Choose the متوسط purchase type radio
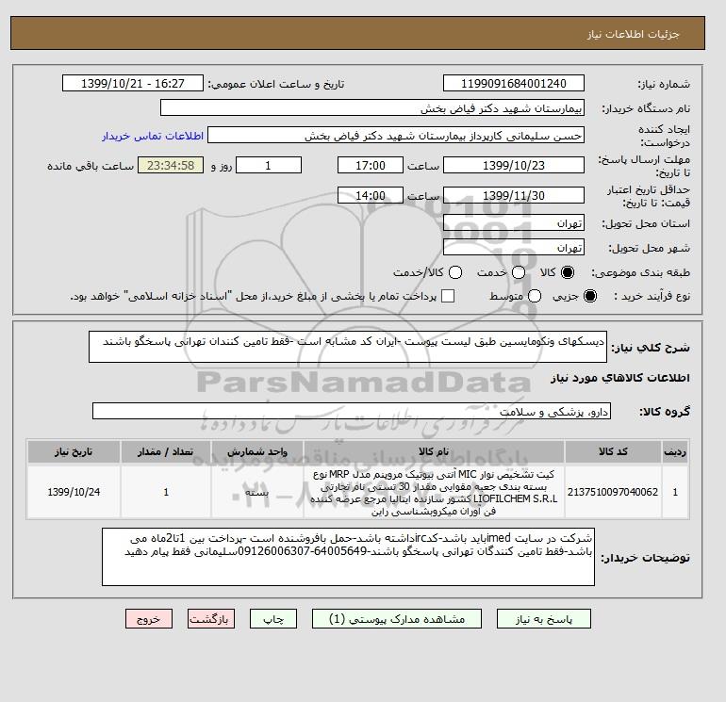Screen dimensions: 726x702 tap(535, 296)
